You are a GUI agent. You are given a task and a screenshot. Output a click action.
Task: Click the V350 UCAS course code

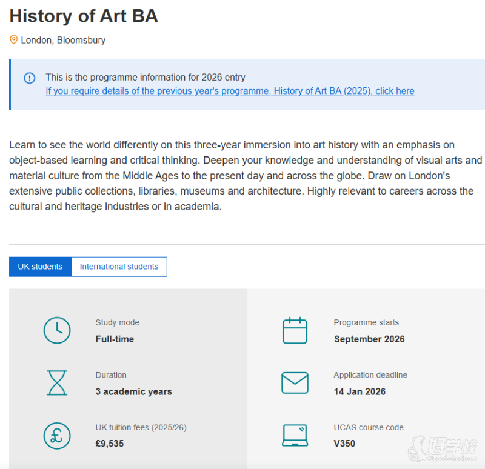[x=344, y=444]
